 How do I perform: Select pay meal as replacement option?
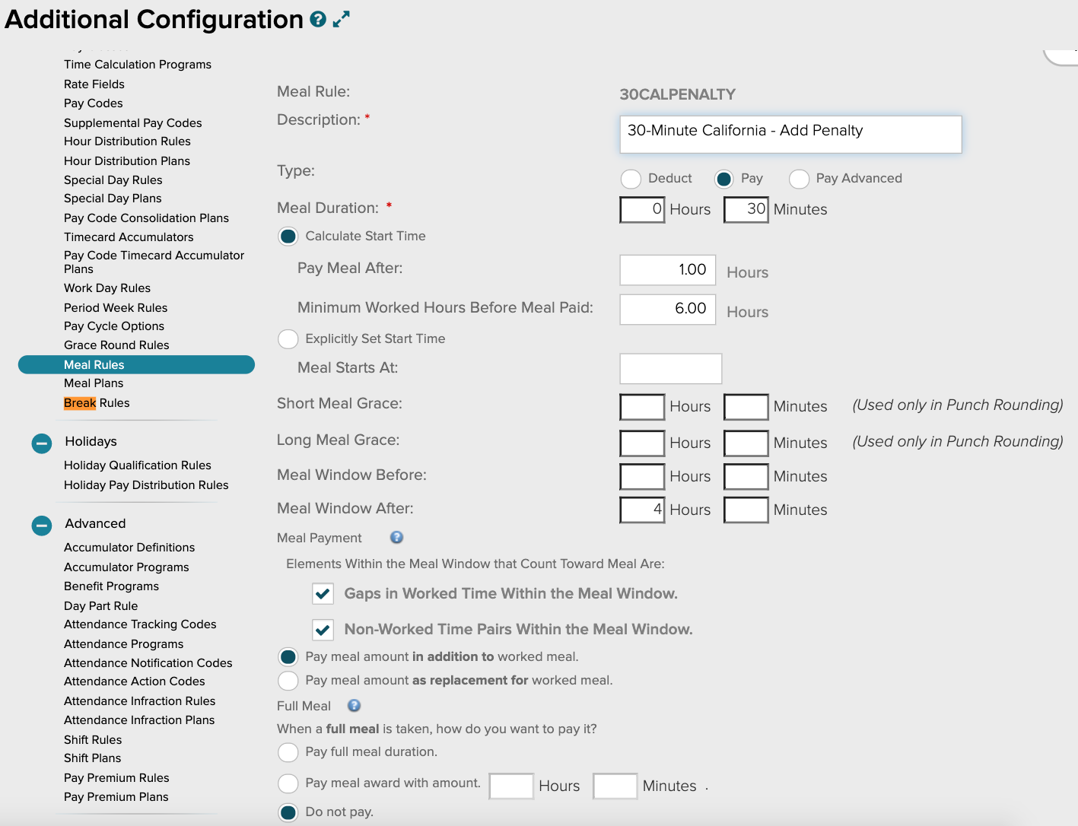coord(288,681)
